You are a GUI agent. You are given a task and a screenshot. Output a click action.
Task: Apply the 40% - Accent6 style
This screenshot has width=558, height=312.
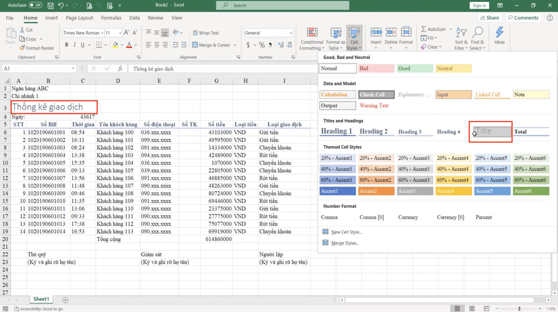531,169
